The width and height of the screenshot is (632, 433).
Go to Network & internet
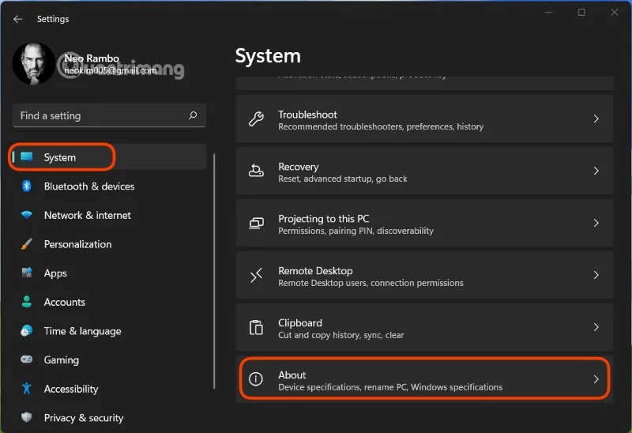click(x=109, y=215)
